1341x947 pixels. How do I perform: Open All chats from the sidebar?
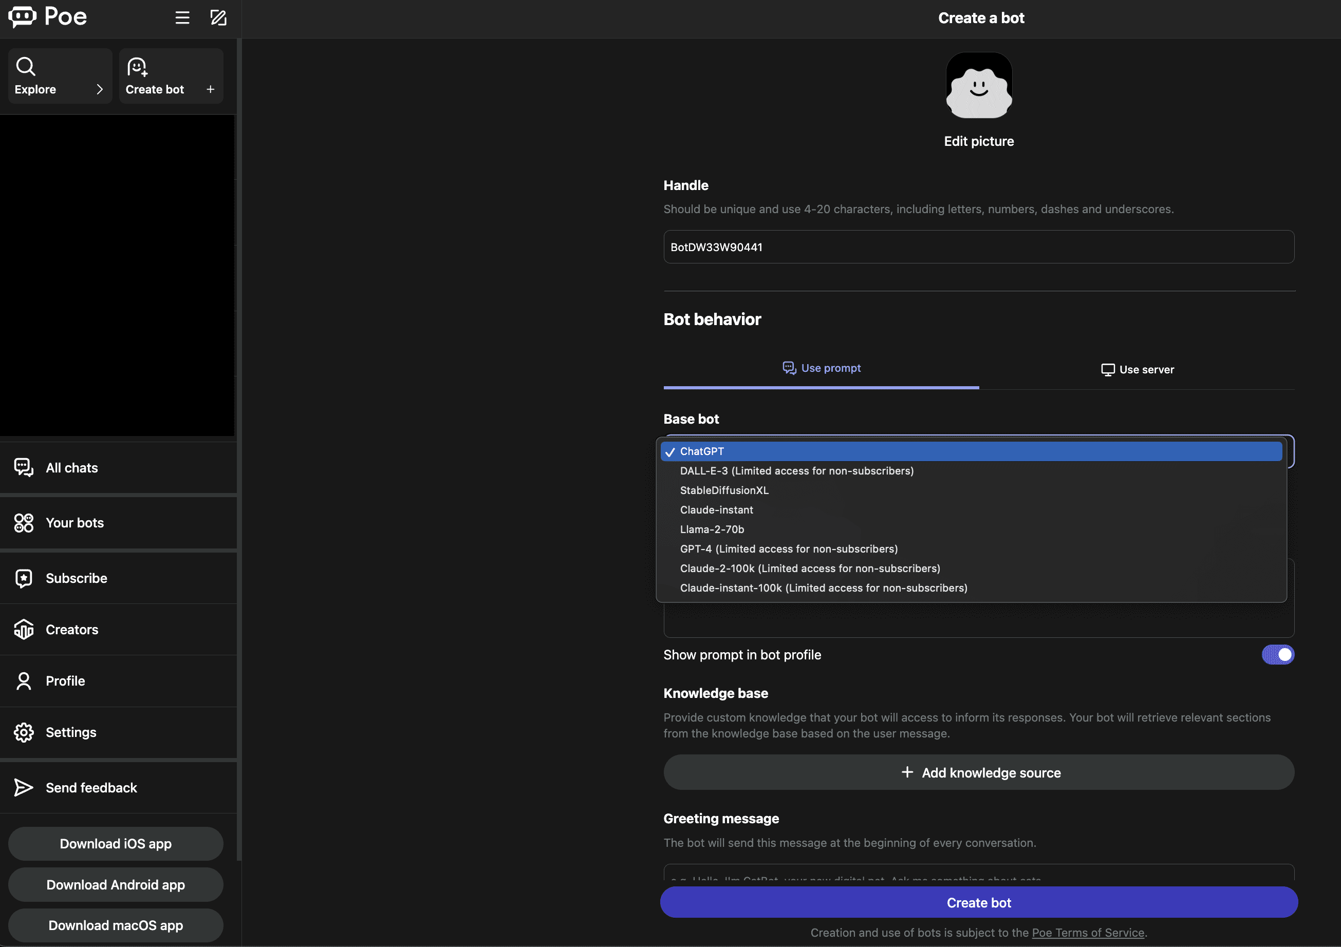pos(72,468)
